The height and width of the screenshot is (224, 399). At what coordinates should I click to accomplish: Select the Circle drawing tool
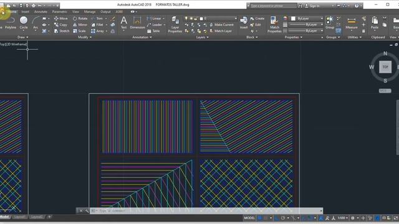coord(24,22)
